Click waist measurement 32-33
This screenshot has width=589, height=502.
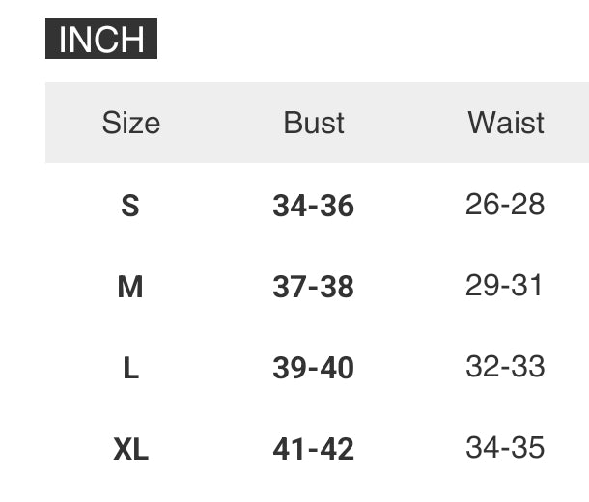pyautogui.click(x=505, y=366)
